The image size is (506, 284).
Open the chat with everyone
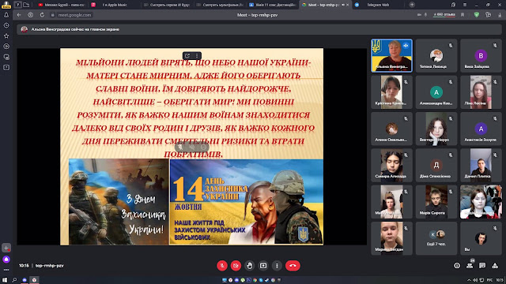(x=482, y=266)
